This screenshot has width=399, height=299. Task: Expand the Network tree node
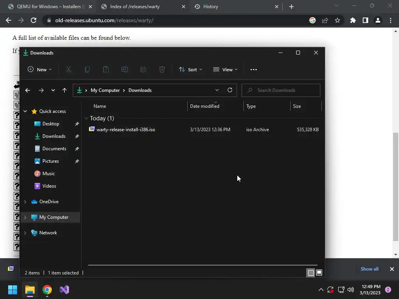(x=25, y=233)
